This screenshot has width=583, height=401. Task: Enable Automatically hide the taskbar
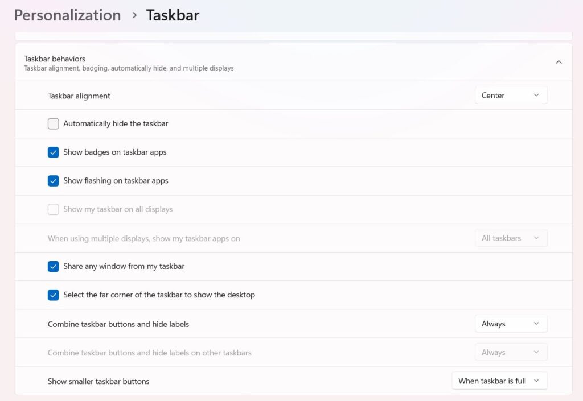tap(53, 123)
